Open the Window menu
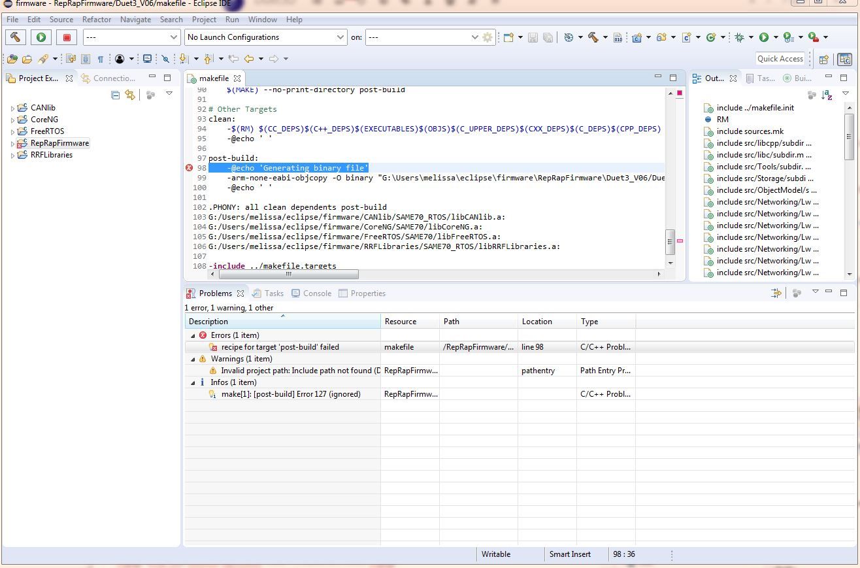The height and width of the screenshot is (568, 860). point(262,20)
